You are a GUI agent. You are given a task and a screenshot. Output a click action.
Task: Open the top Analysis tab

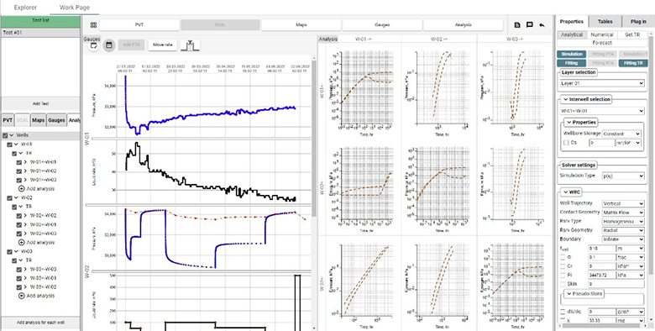[464, 25]
